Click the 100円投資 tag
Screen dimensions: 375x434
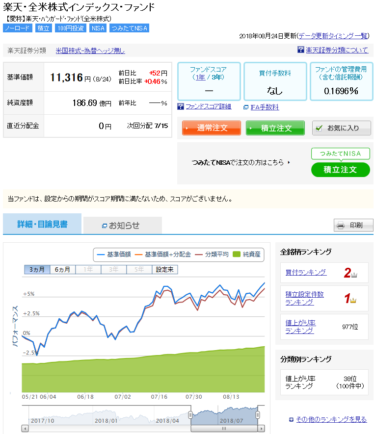71,28
